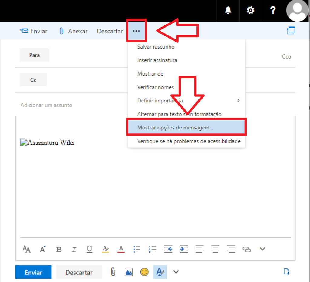Click Descartar in the top toolbar

coord(110,31)
